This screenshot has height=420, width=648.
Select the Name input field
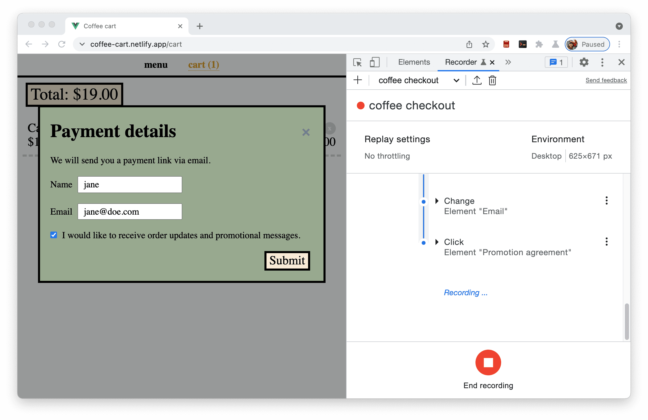click(x=130, y=184)
